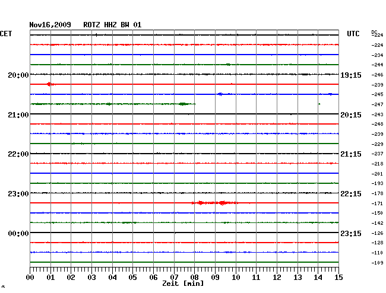Viewport: 386px width, 293px height.
Task: Click the -150 DC offset value
Action: pyautogui.click(x=377, y=213)
